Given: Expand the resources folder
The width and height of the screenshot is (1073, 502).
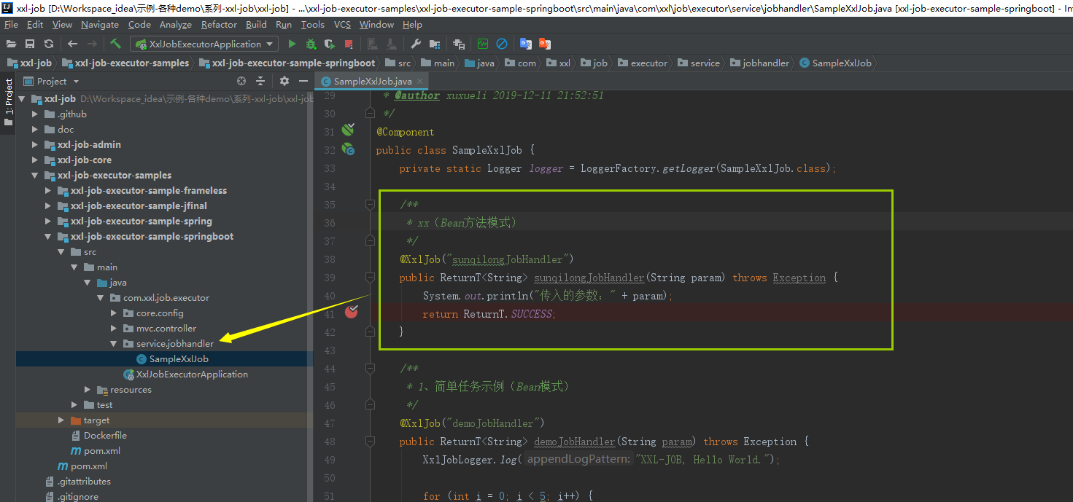Looking at the screenshot, I should (x=88, y=389).
